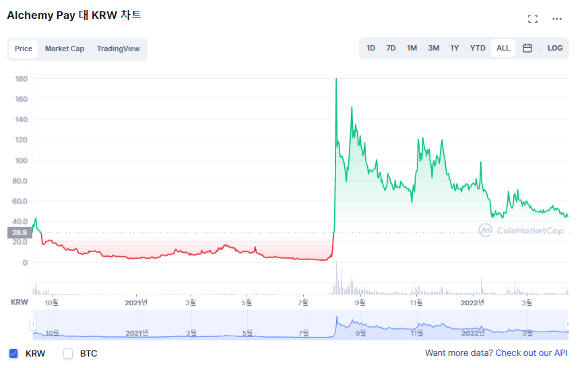The image size is (584, 368).
Task: Check the BTC currency checkbox
Action: click(x=68, y=353)
